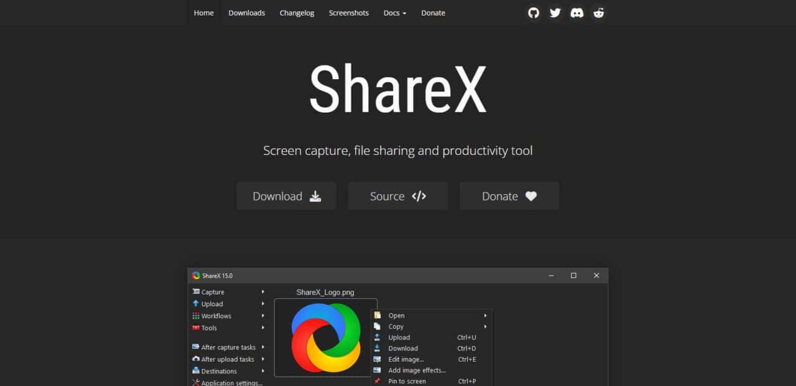Click the Source button

(x=398, y=196)
